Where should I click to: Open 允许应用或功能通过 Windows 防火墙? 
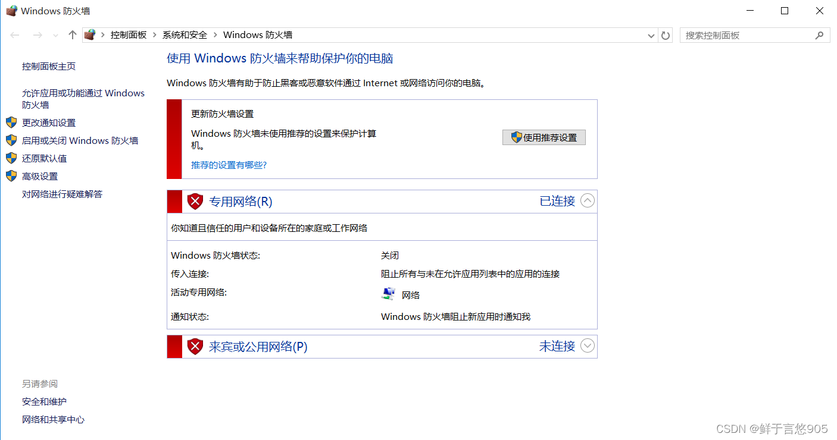(83, 99)
